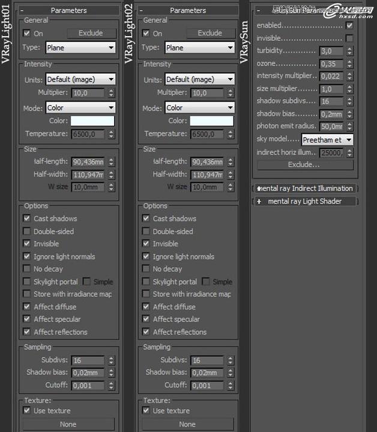Click VRaySun intensity multiplier spinner
The height and width of the screenshot is (432, 377).
point(349,76)
